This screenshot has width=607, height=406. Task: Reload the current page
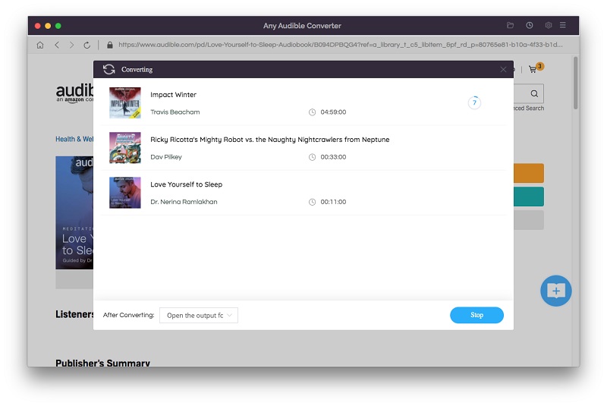click(86, 45)
